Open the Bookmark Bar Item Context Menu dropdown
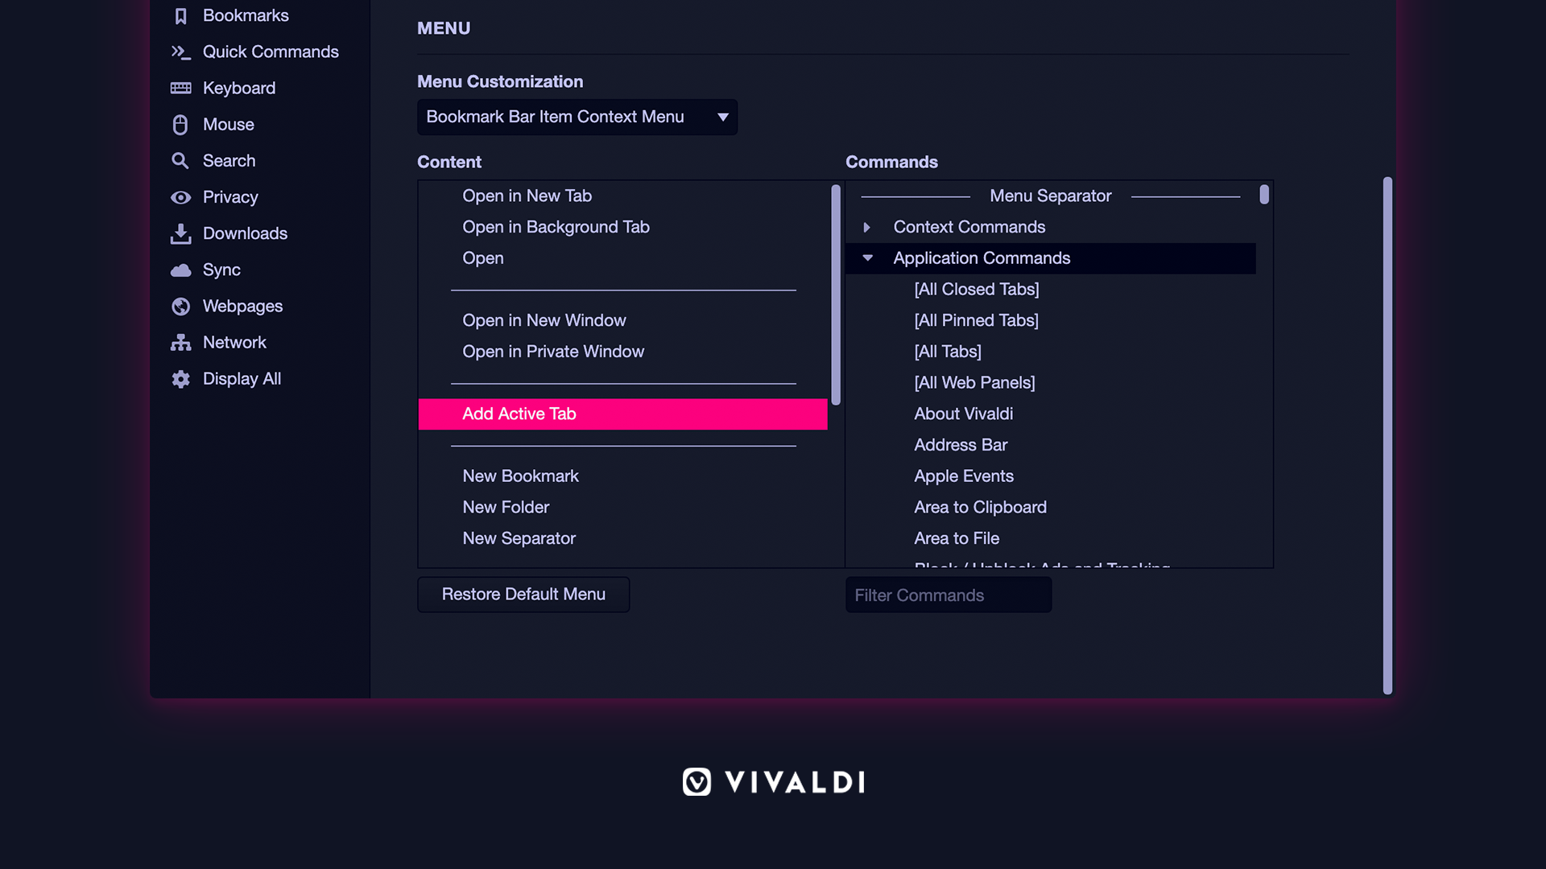Image resolution: width=1546 pixels, height=869 pixels. (x=577, y=117)
